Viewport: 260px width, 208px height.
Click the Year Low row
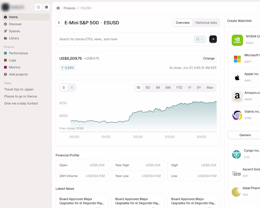[x=138, y=176]
